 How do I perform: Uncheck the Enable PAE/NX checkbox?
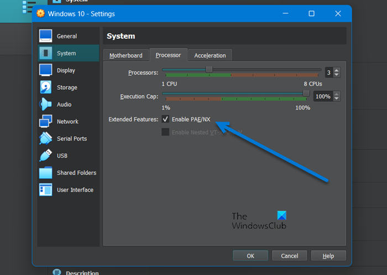pos(165,119)
